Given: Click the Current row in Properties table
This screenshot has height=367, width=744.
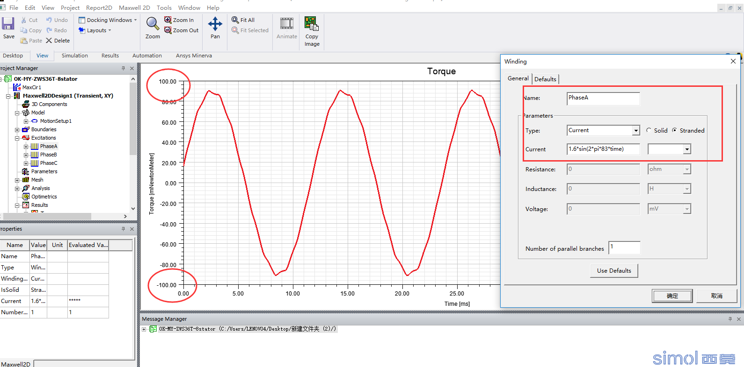Looking at the screenshot, I should click(54, 301).
